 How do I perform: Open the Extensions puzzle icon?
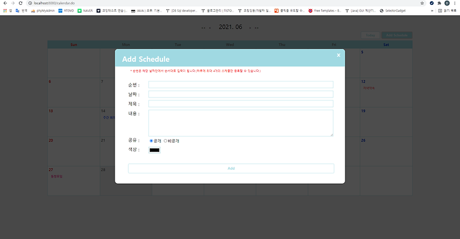pyautogui.click(x=439, y=3)
